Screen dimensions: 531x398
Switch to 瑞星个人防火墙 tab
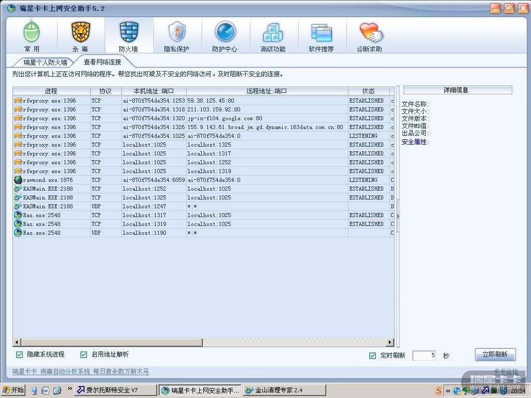45,62
